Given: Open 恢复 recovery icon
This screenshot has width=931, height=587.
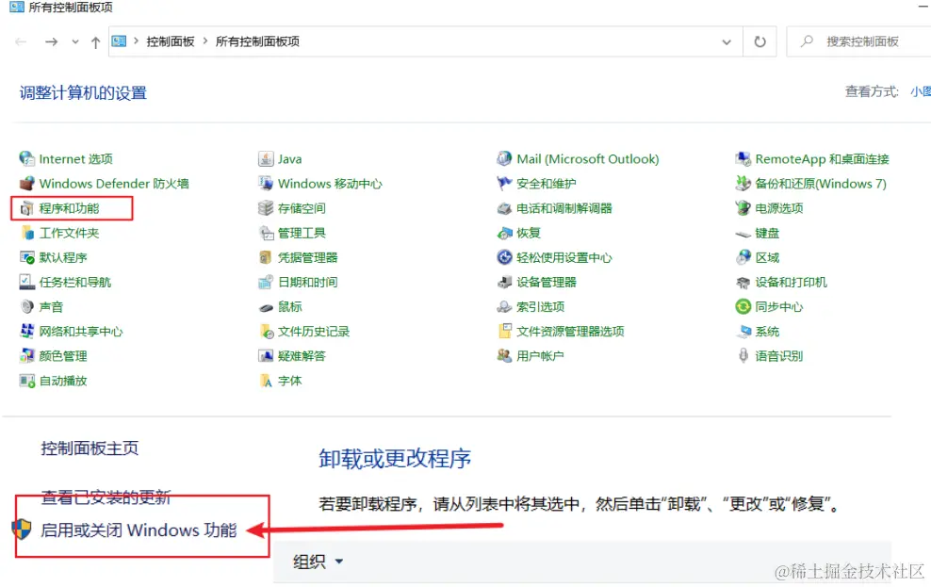Looking at the screenshot, I should pyautogui.click(x=504, y=233).
